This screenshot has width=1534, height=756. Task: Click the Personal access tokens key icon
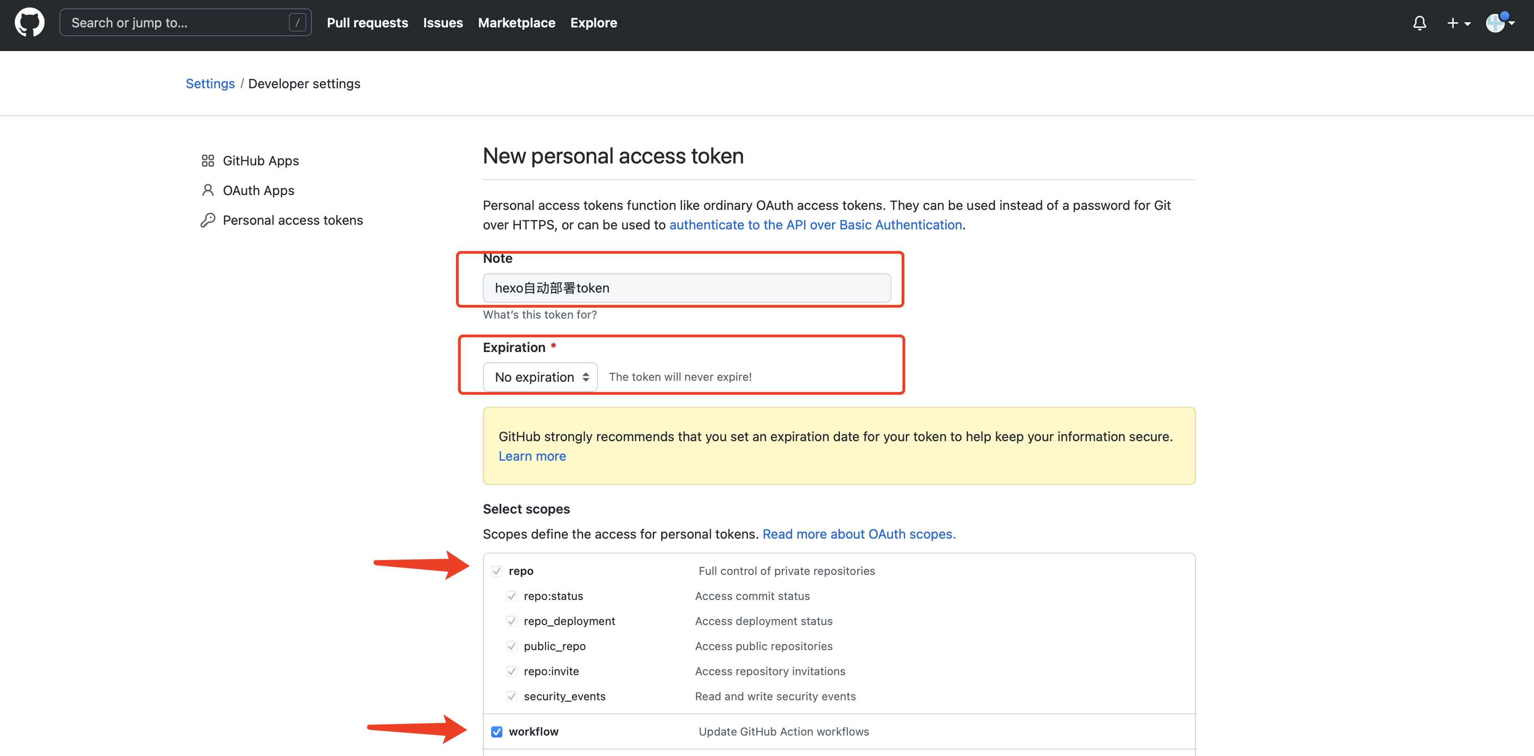tap(207, 221)
